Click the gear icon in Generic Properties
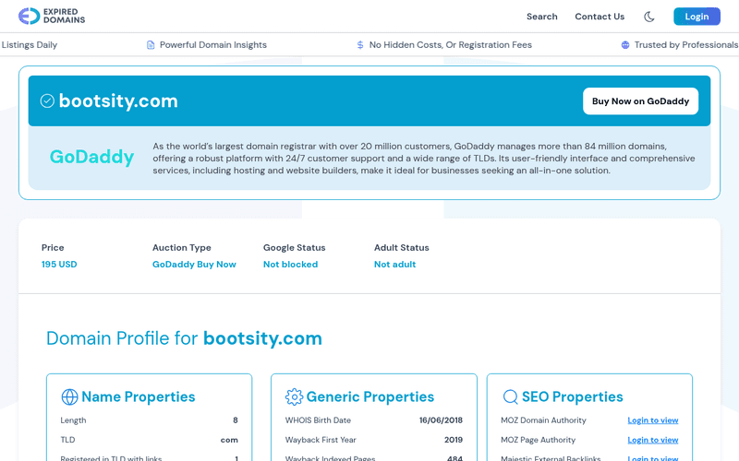Viewport: 739px width, 461px height. (294, 397)
